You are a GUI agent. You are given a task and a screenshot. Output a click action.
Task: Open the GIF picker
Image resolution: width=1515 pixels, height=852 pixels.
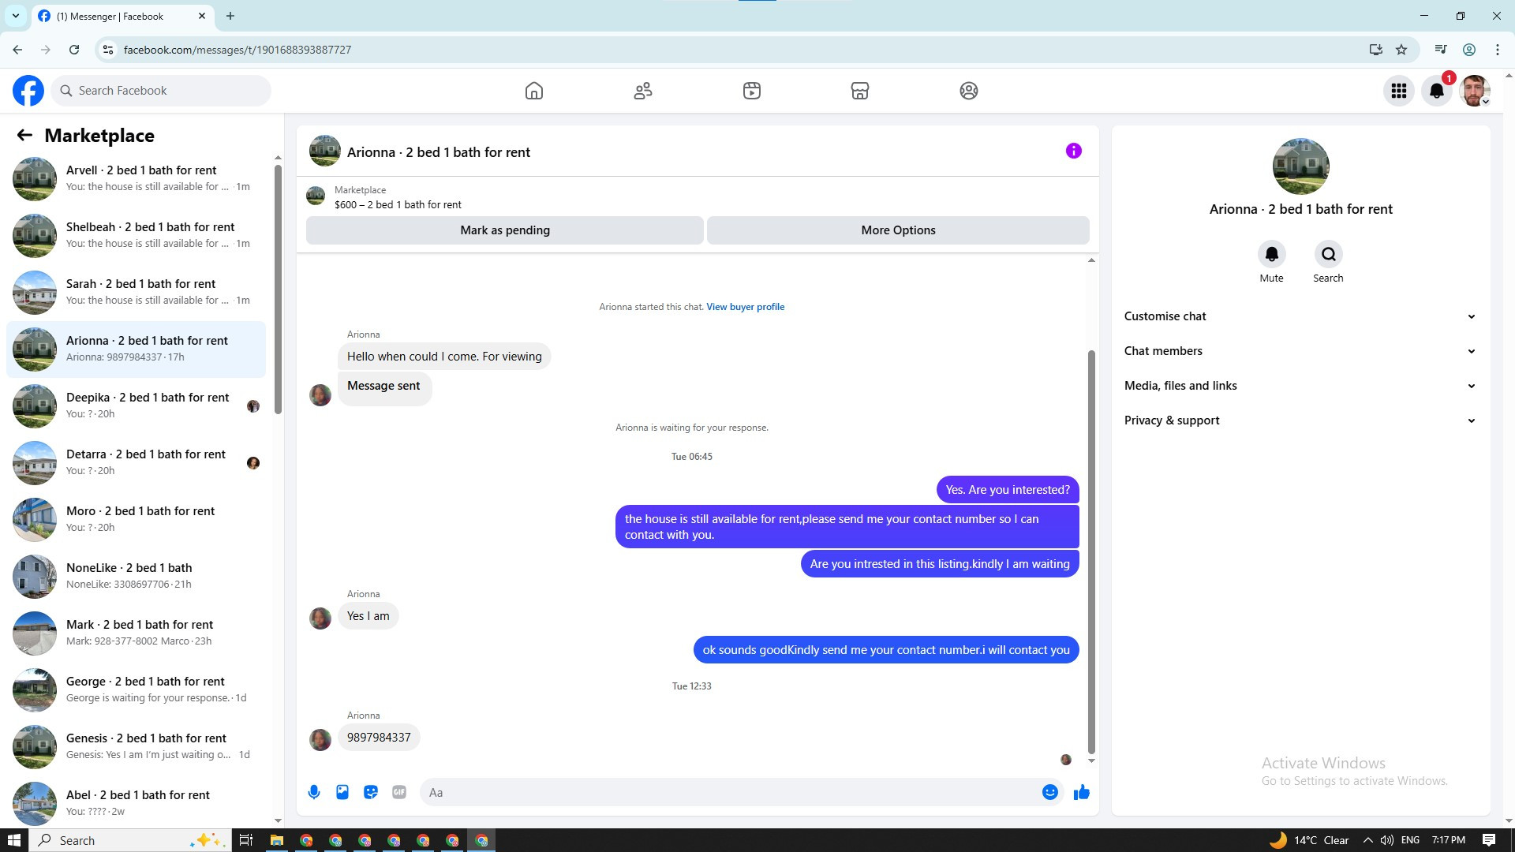(399, 792)
